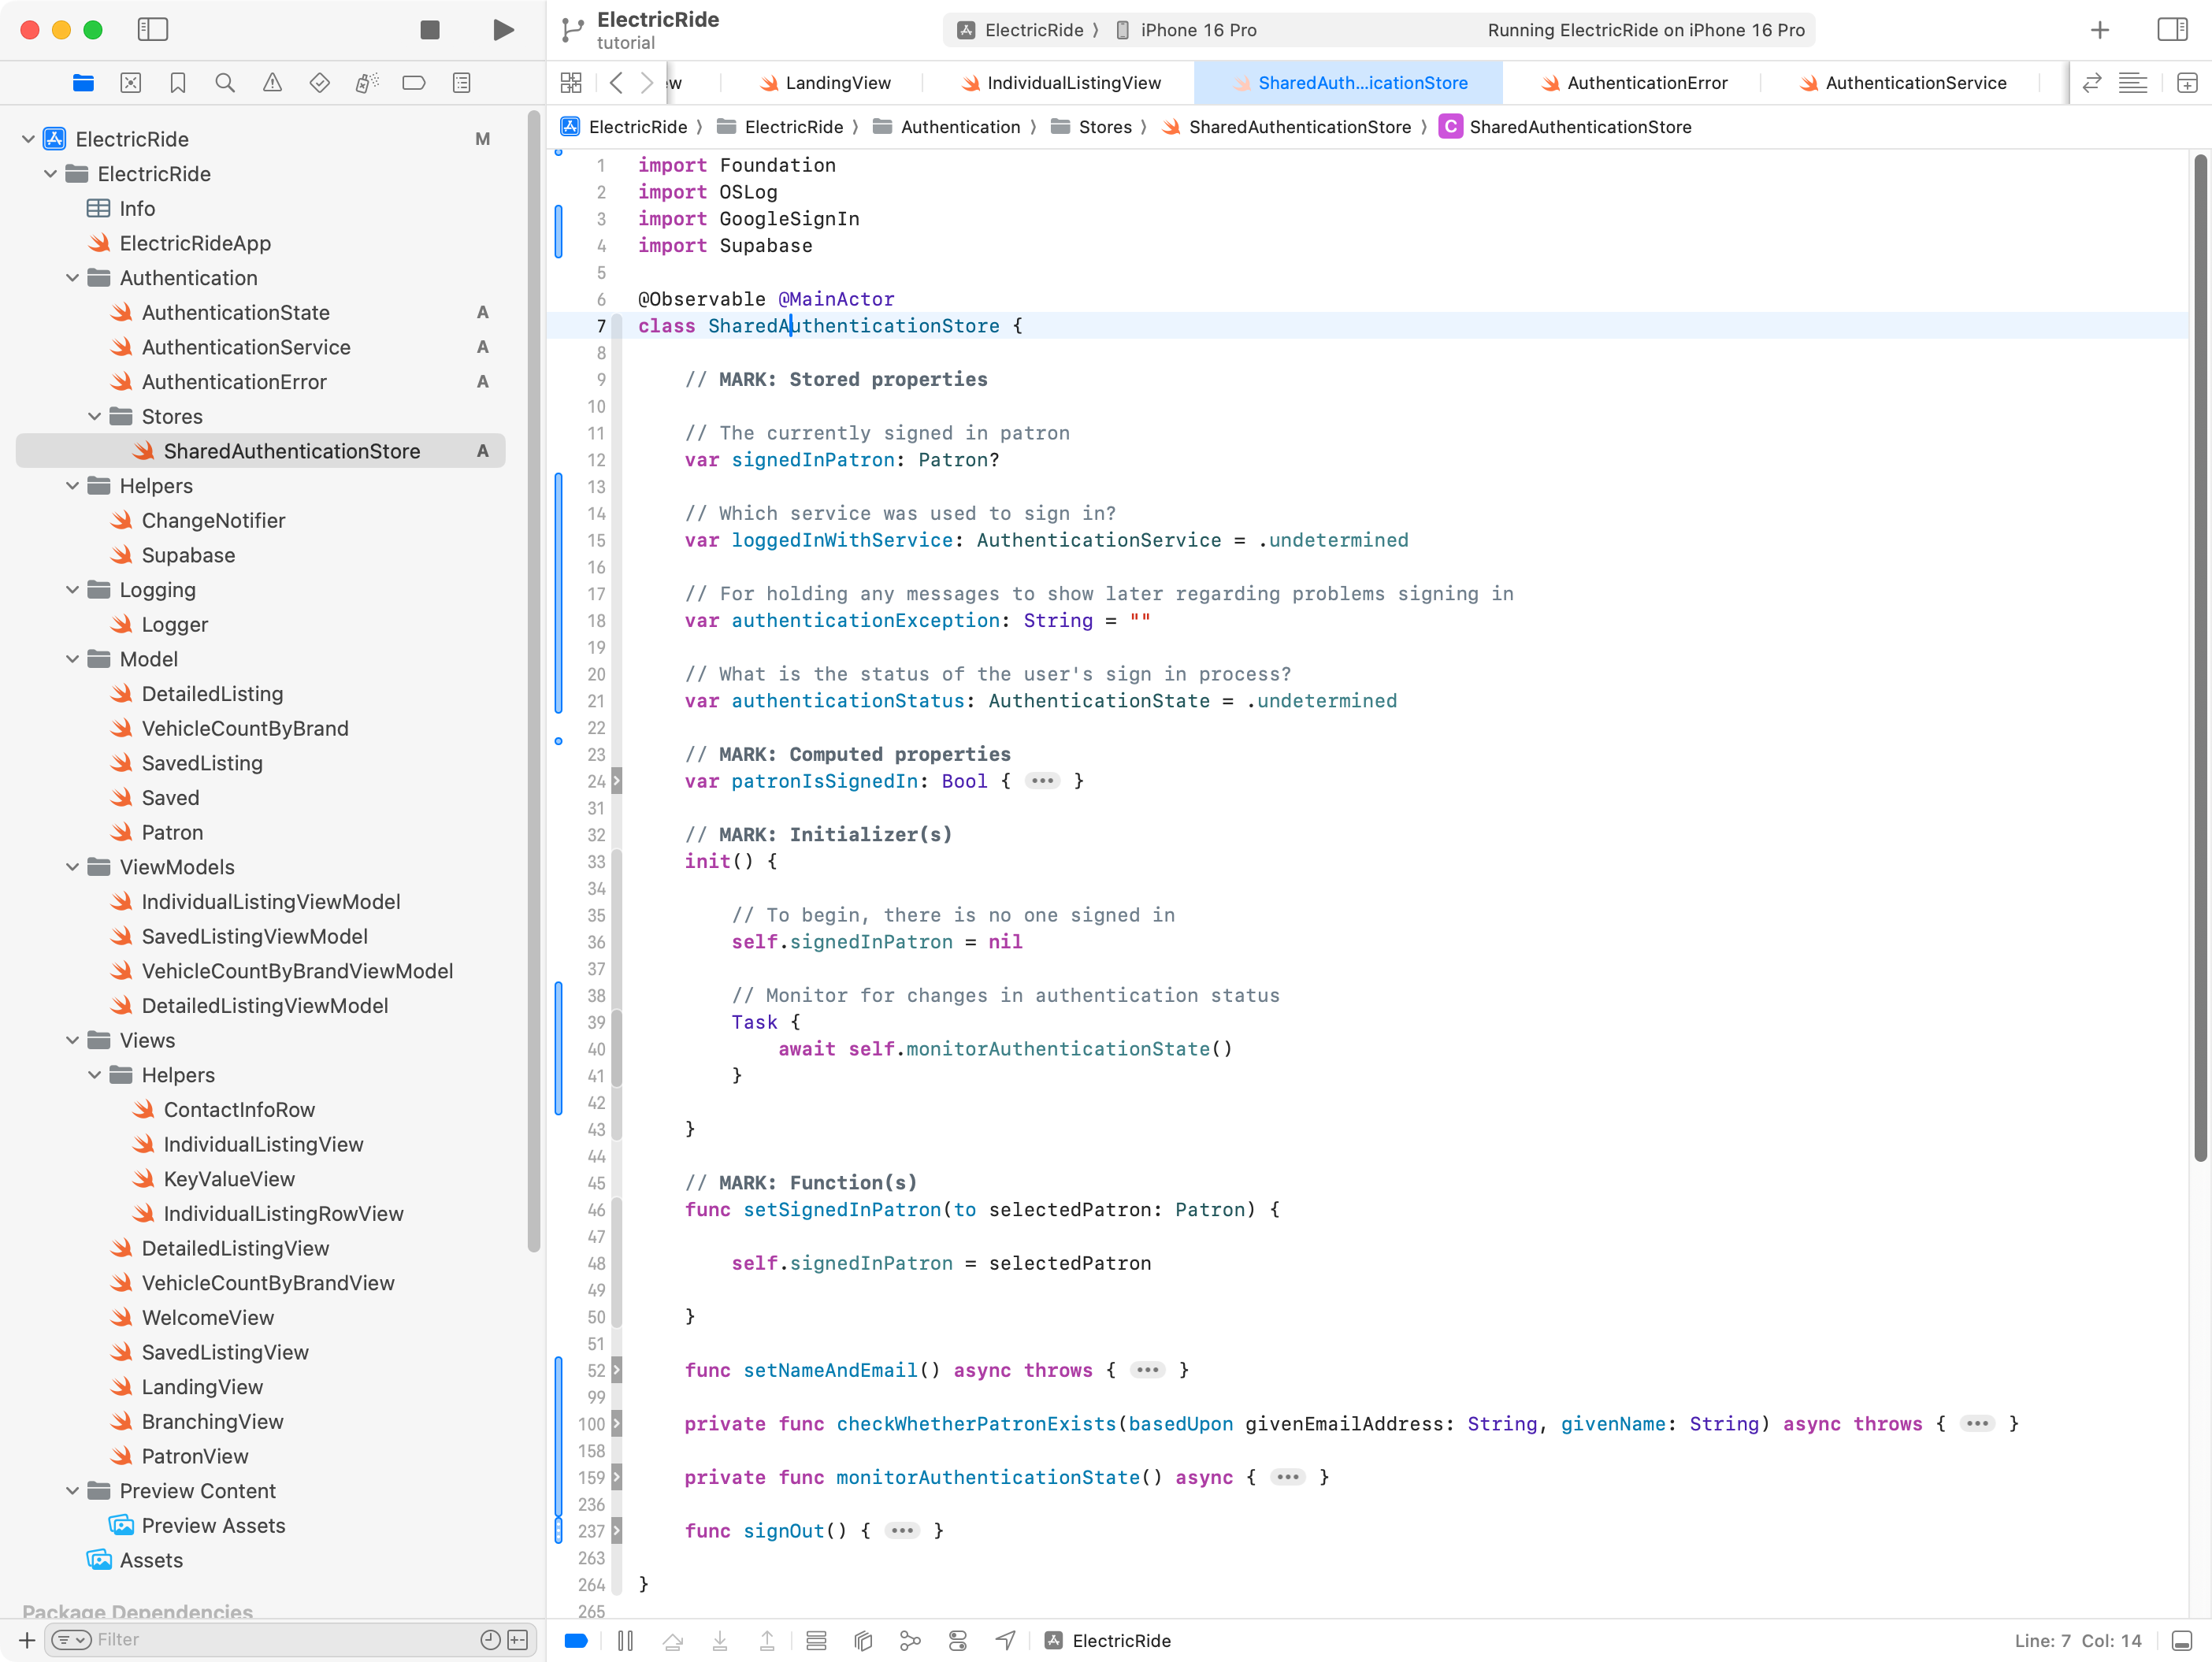Click the Run play button
The height and width of the screenshot is (1662, 2212).
click(503, 30)
